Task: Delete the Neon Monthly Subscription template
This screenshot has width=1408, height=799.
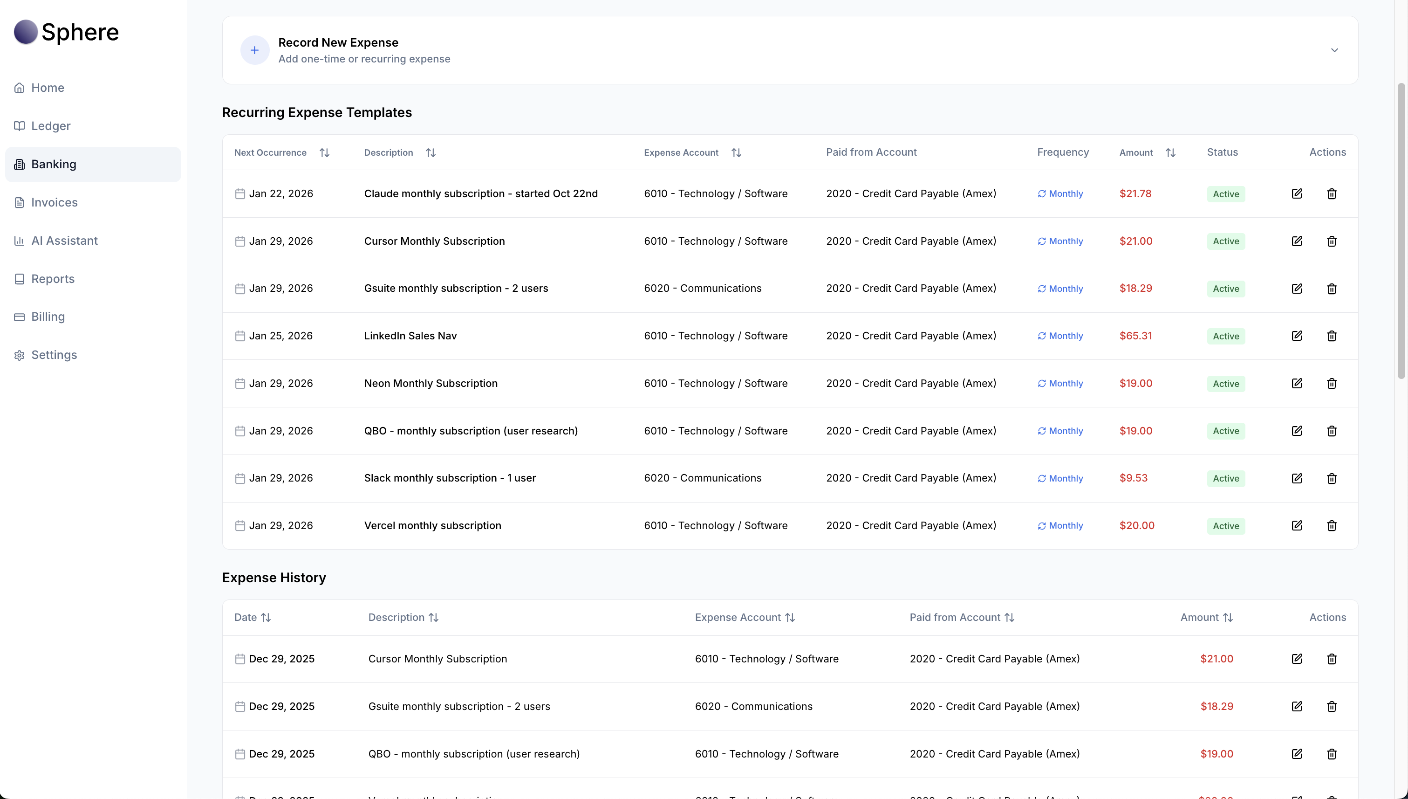Action: pos(1331,384)
